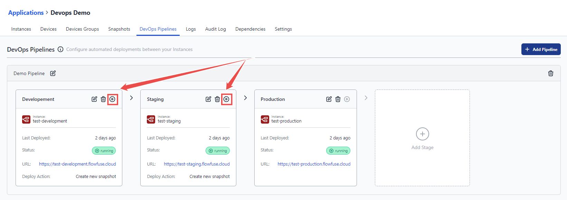Open the Devices tab
This screenshot has width=567, height=200.
pyautogui.click(x=48, y=29)
